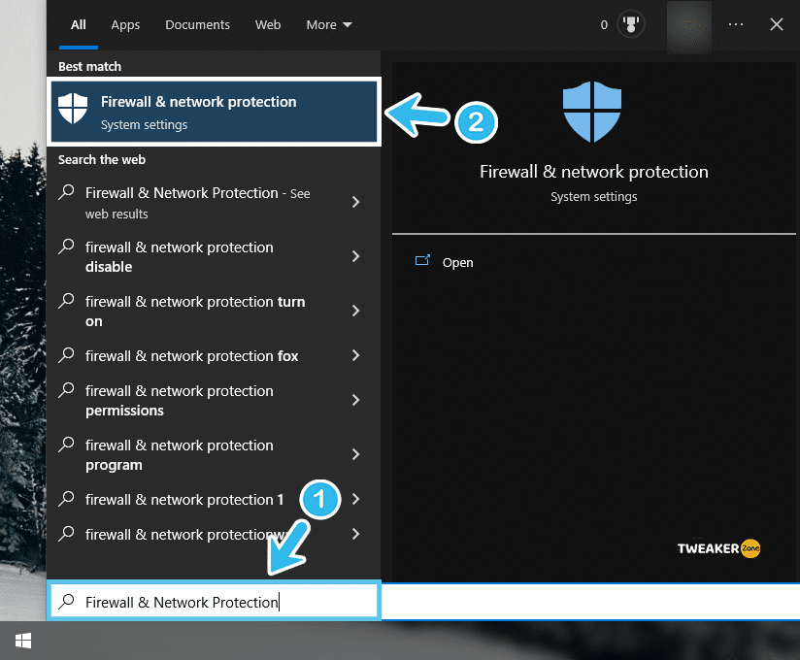Image resolution: width=800 pixels, height=660 pixels.
Task: Click the rewards trophy badge icon
Action: pos(631,24)
